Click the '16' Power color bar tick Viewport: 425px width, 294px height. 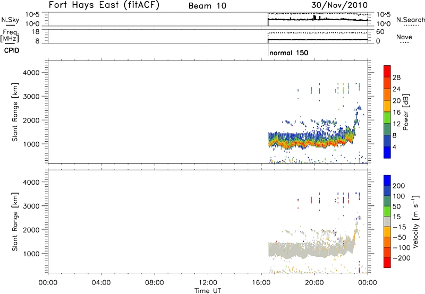point(396,112)
